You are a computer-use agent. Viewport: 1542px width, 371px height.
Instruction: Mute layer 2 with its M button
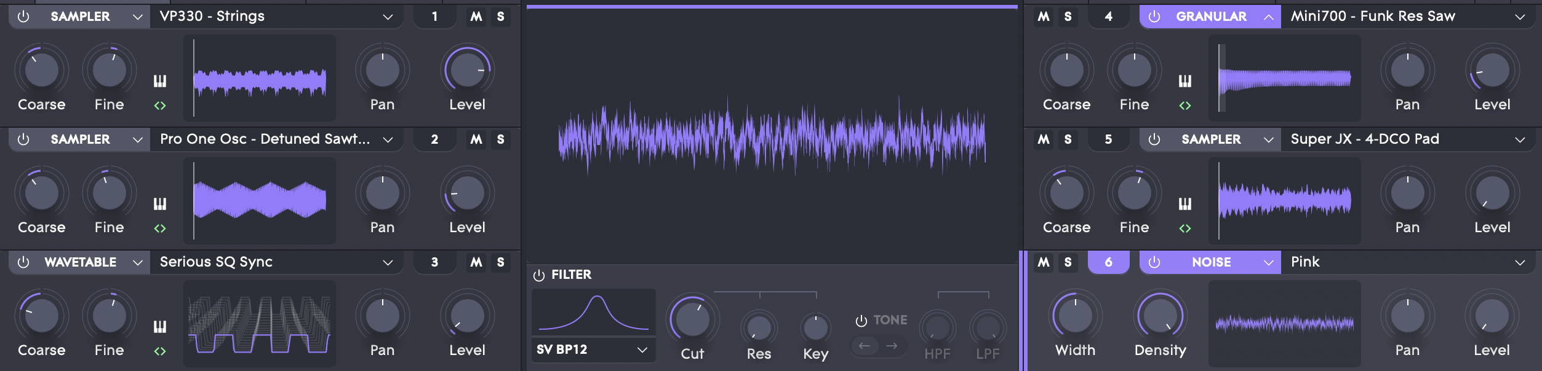476,139
